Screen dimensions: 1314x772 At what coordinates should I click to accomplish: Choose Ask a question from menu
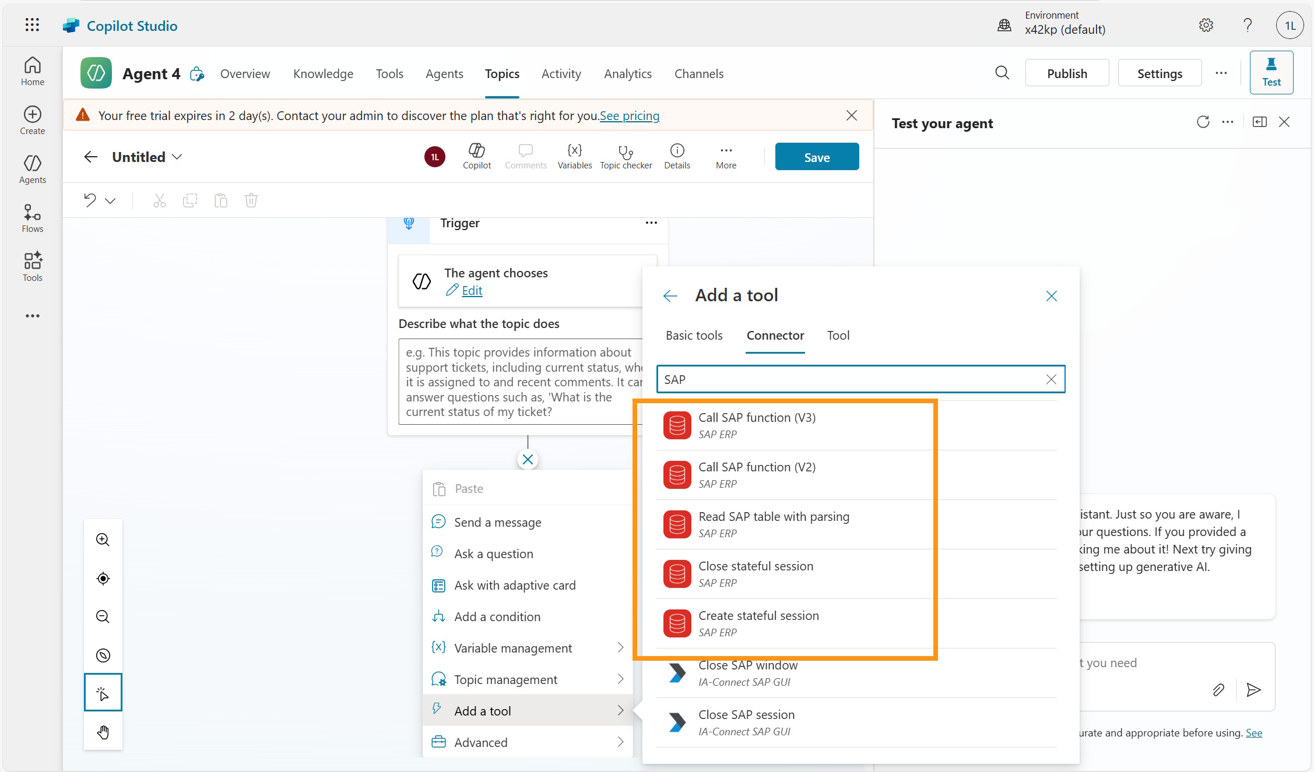point(528,554)
